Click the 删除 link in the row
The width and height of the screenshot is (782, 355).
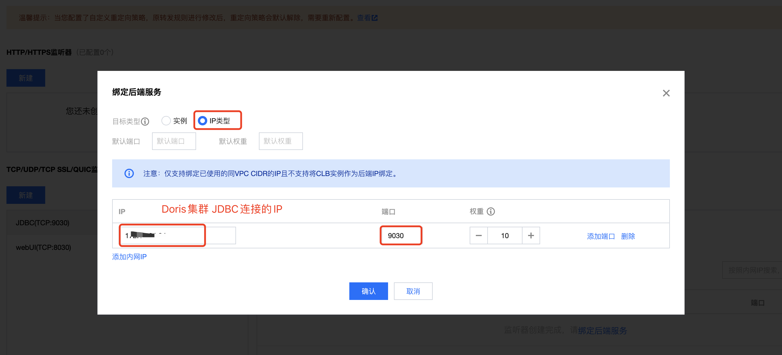(x=628, y=236)
